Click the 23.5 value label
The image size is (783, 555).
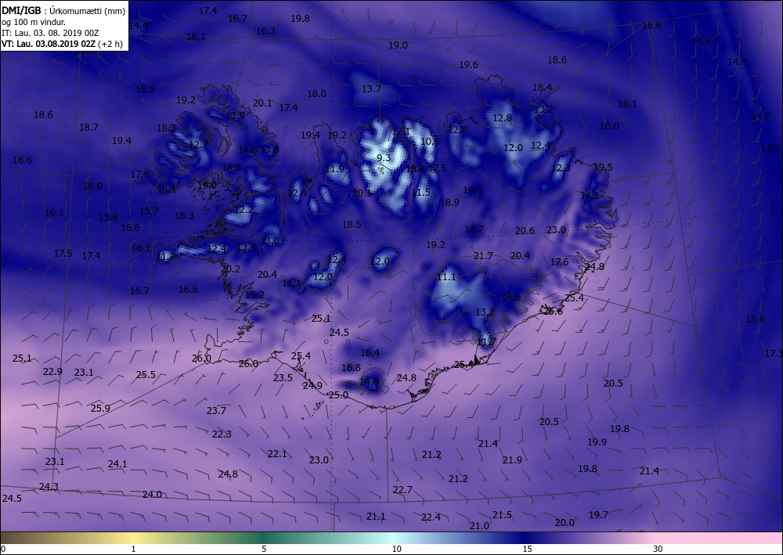coord(283,378)
